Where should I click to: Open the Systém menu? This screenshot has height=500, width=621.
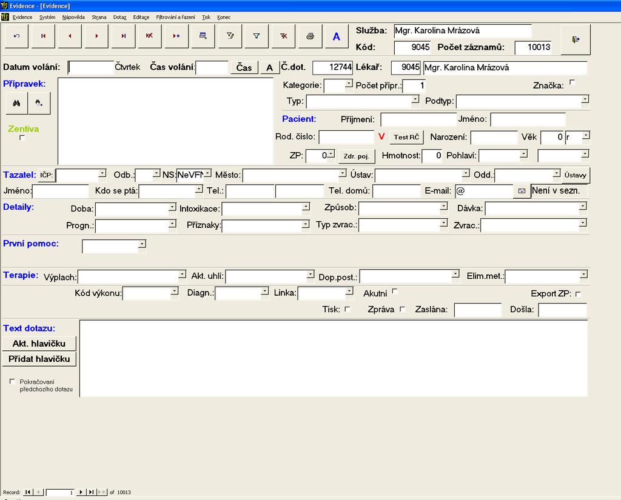[x=47, y=17]
